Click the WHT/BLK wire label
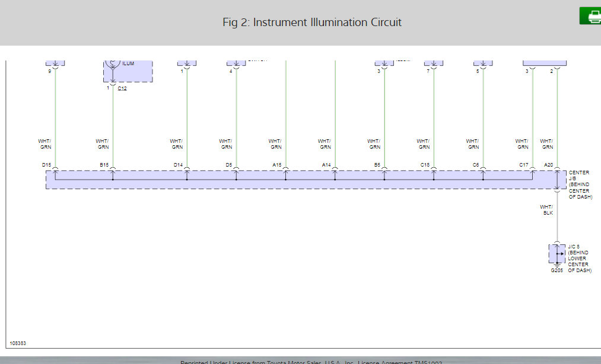This screenshot has height=364, width=601. (x=546, y=210)
